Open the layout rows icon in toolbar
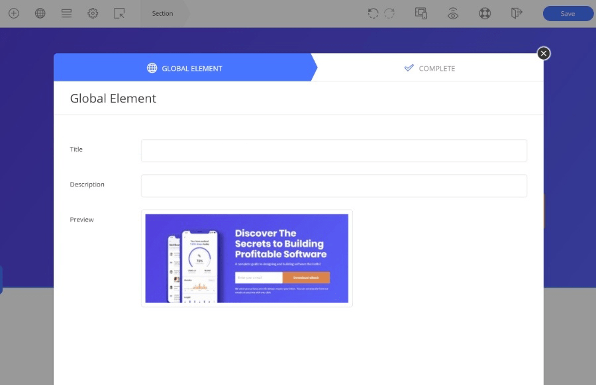The image size is (596, 385). click(x=66, y=13)
